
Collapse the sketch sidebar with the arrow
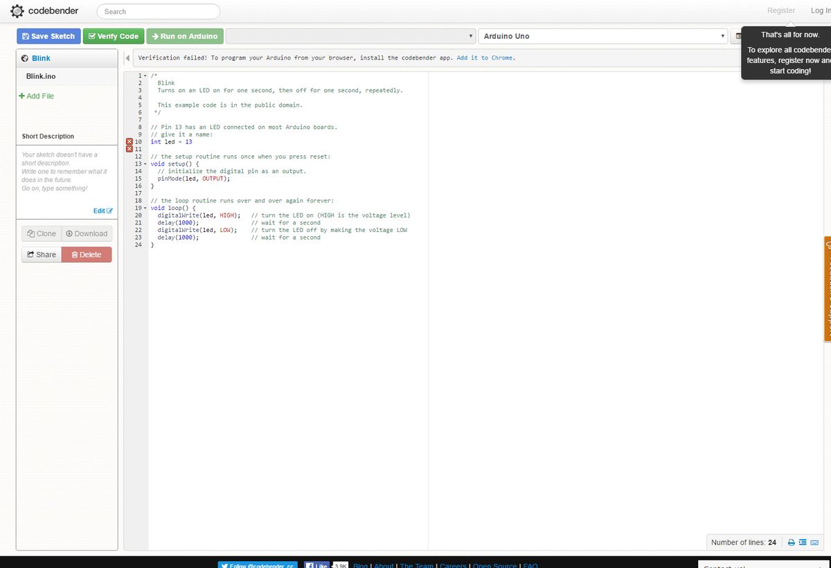click(127, 57)
